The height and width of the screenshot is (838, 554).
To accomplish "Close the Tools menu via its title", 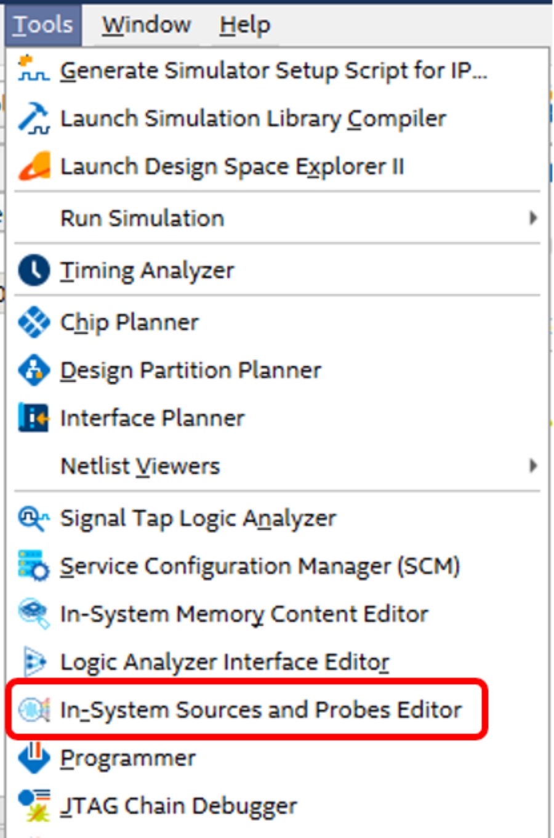I will click(43, 25).
